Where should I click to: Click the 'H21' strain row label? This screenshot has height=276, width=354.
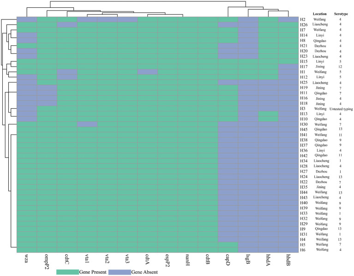click(304, 46)
